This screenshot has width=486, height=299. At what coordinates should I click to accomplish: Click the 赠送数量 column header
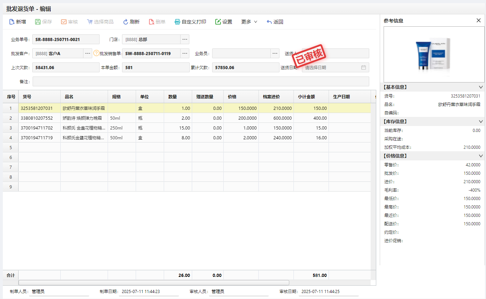(208, 97)
